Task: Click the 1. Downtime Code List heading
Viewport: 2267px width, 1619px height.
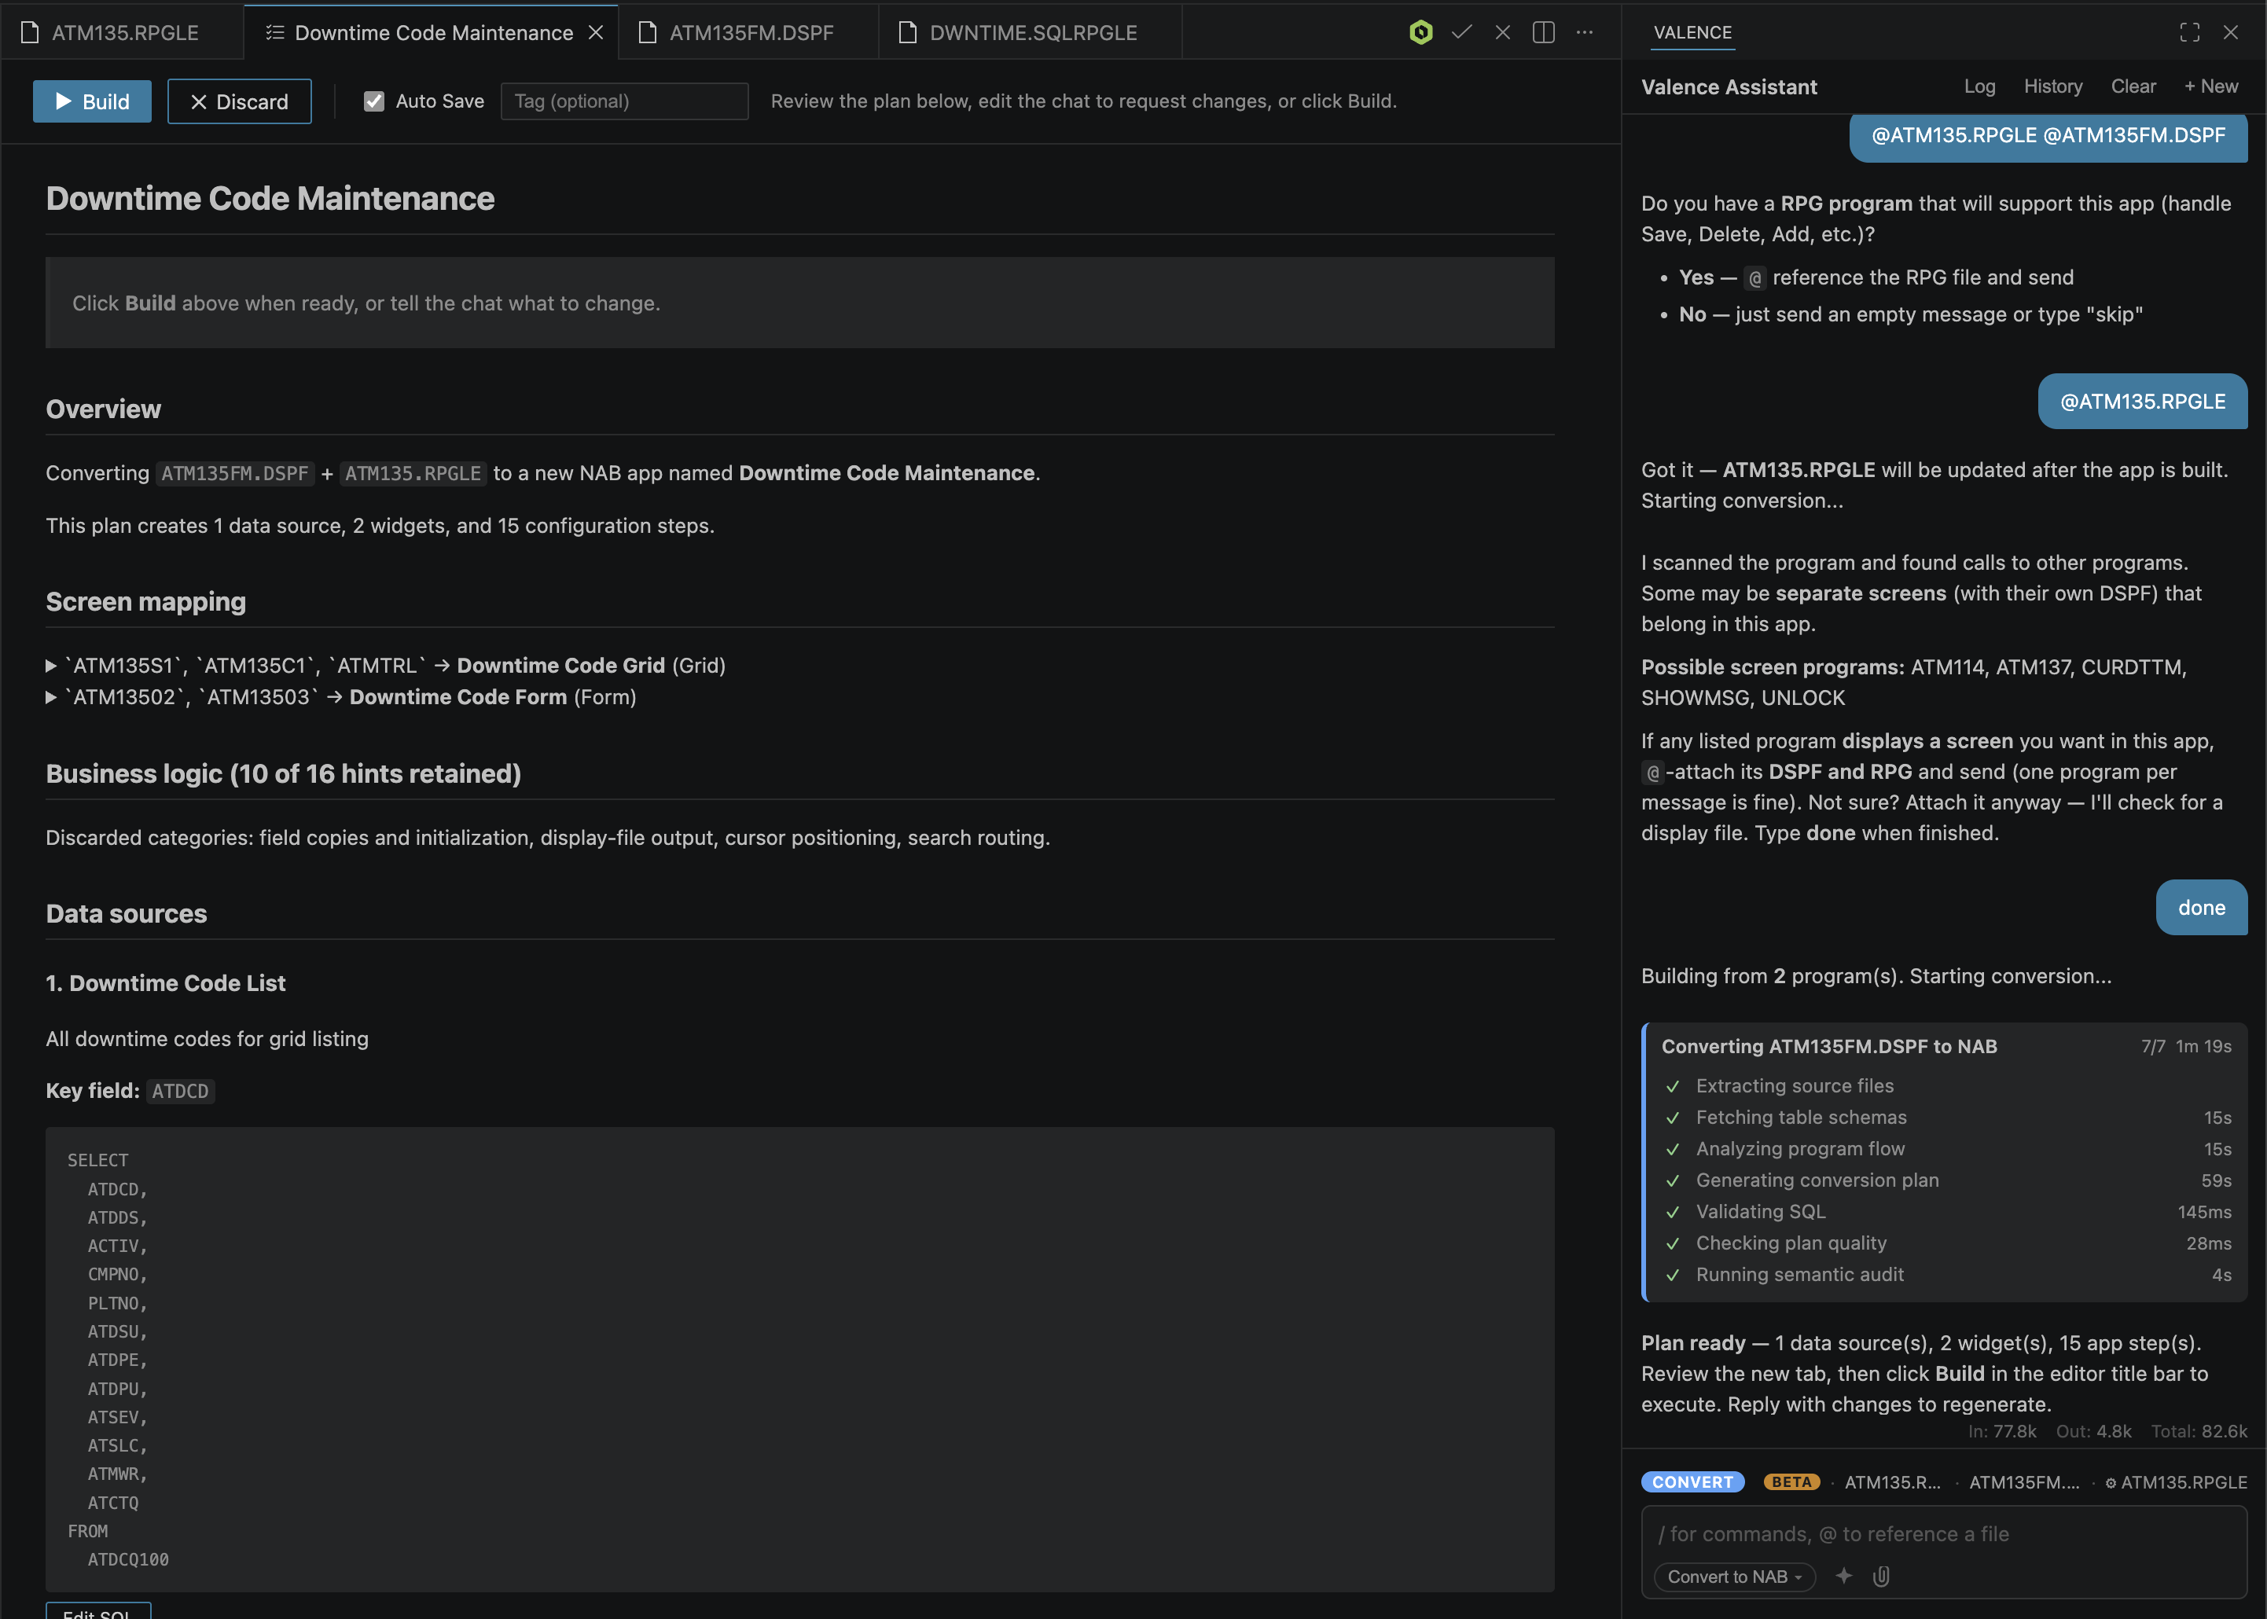Action: 166,983
